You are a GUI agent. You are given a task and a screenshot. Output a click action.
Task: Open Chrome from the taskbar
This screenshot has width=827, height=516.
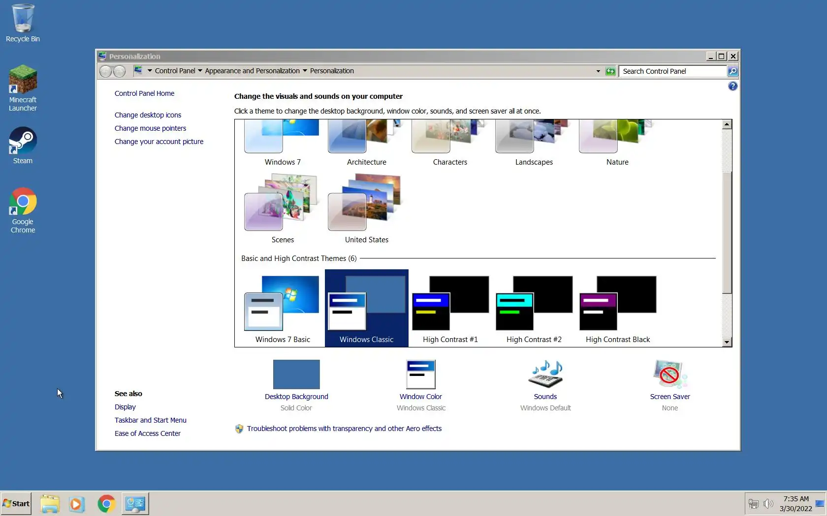point(106,504)
